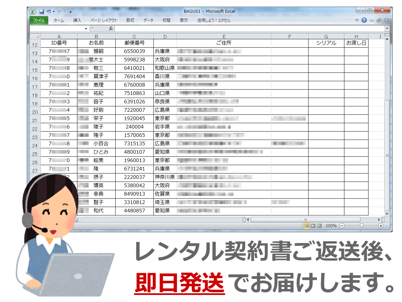This screenshot has width=402, height=302.
Task: Click vertical scrollbar down arrow
Action: 387,214
